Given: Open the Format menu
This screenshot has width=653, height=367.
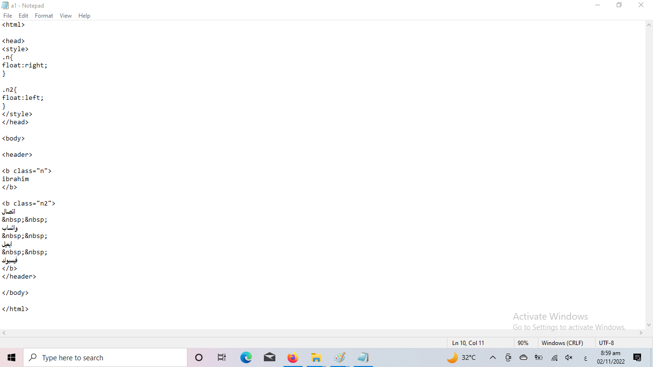Looking at the screenshot, I should click(44, 16).
